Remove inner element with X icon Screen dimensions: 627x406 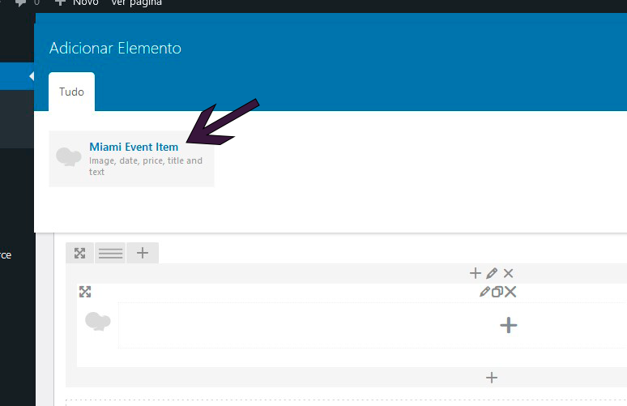(510, 292)
